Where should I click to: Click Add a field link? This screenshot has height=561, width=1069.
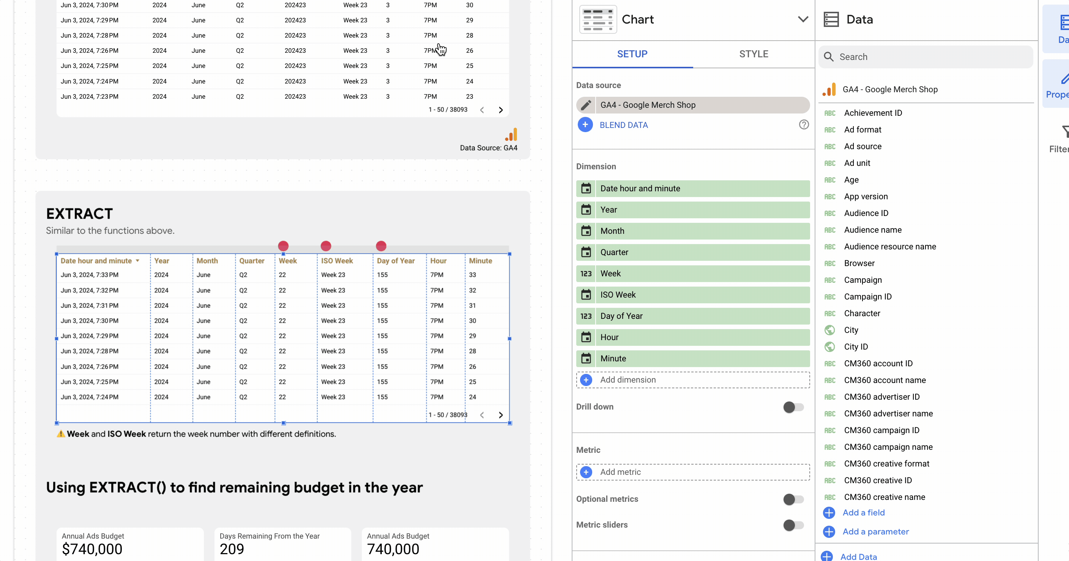(x=864, y=512)
